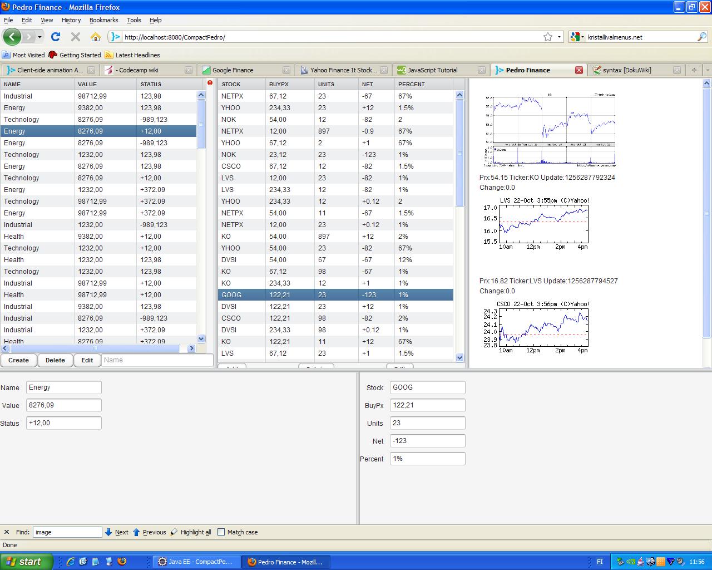Click the Firefox back arrow button
Image resolution: width=712 pixels, height=570 pixels.
coord(12,37)
